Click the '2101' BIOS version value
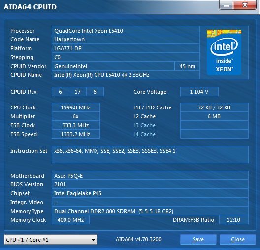This screenshot has height=250, width=260. (150, 184)
